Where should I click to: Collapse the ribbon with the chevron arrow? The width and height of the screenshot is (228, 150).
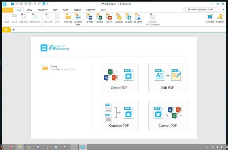(223, 10)
